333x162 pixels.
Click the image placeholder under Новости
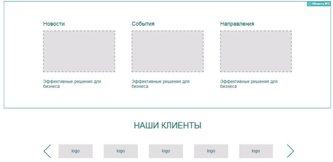point(79,51)
